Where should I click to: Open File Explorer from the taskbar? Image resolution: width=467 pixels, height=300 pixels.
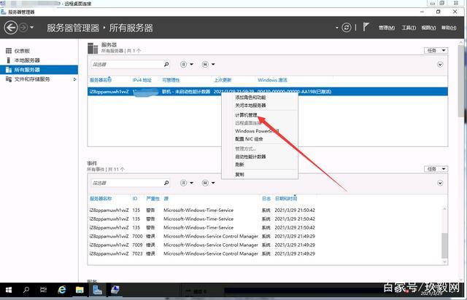[x=80, y=290]
